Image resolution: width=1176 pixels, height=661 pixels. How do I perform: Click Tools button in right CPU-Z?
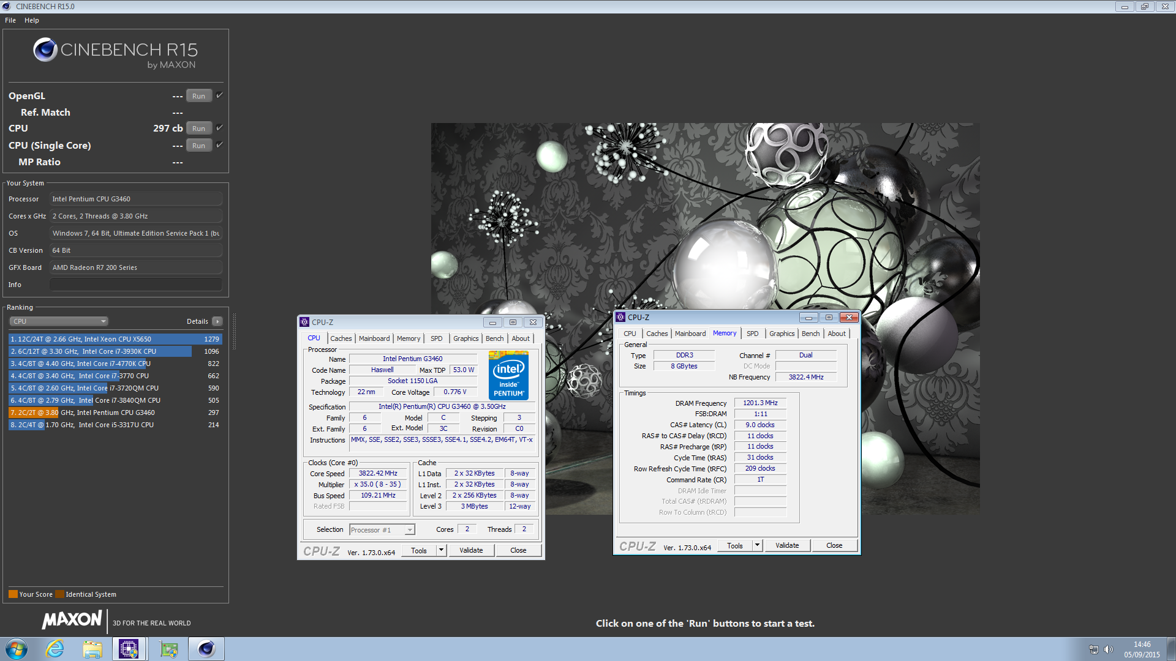[x=735, y=546]
